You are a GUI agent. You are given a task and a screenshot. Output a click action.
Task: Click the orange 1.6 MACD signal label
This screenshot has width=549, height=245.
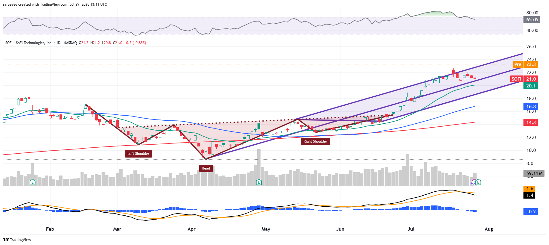[530, 189]
